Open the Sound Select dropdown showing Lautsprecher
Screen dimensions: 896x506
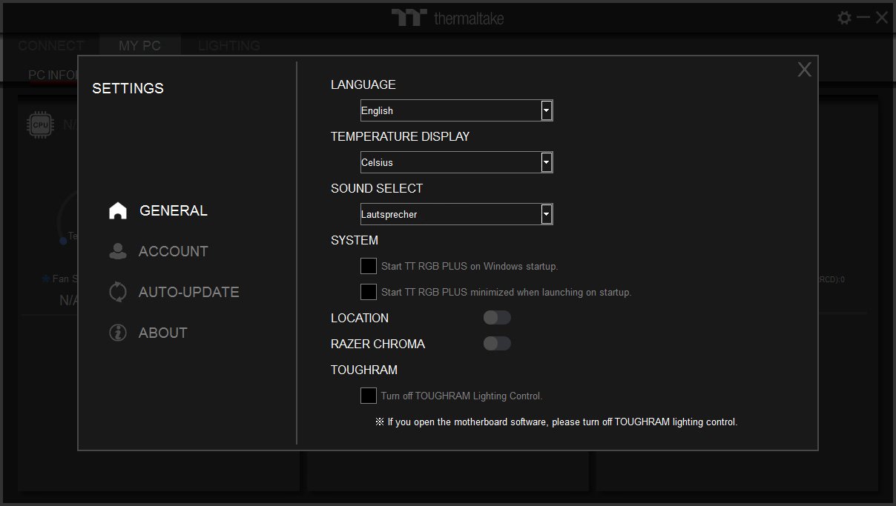click(x=456, y=214)
